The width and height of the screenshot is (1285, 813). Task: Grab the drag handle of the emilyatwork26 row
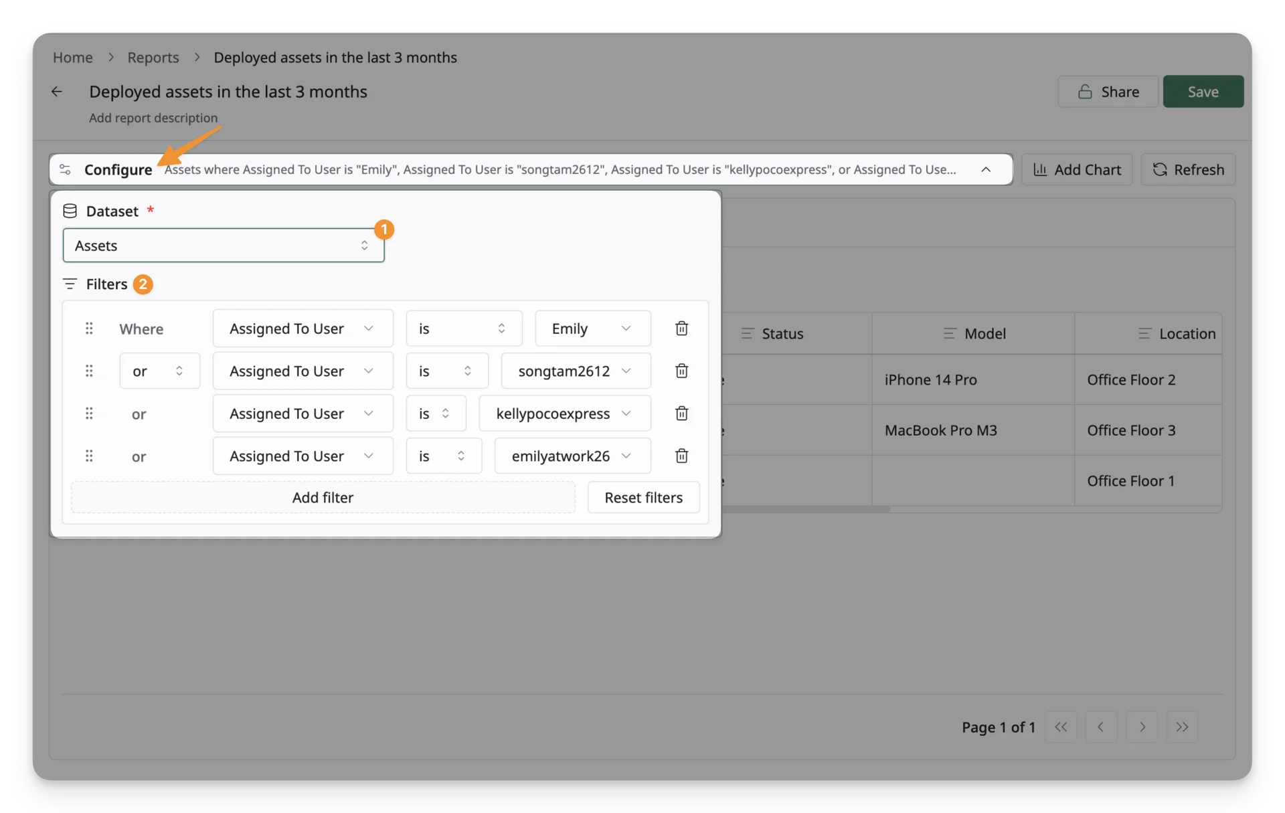pyautogui.click(x=89, y=456)
